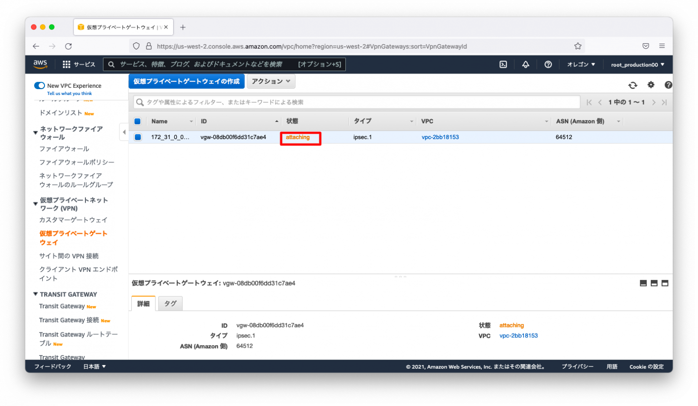
Task: Open AWS CloudShell terminal
Action: point(503,64)
